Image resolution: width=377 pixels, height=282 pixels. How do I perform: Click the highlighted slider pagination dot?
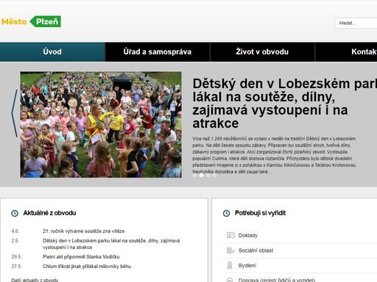[x=201, y=176]
